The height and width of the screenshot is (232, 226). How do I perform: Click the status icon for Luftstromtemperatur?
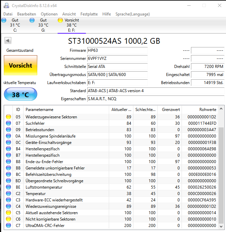pyautogui.click(x=8, y=187)
